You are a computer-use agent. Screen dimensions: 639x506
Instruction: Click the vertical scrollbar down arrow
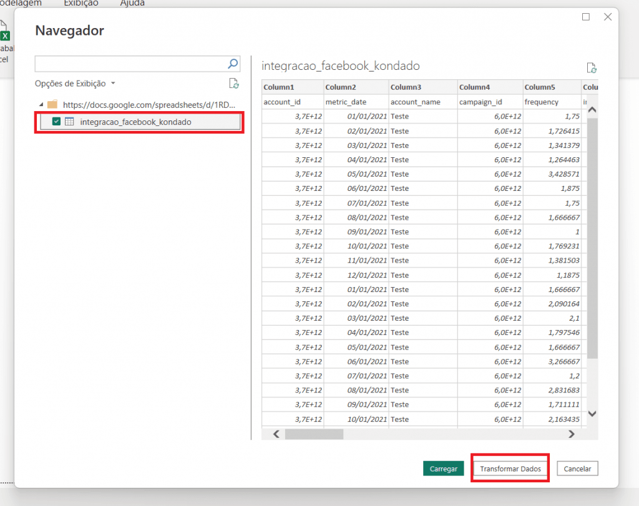coord(592,414)
